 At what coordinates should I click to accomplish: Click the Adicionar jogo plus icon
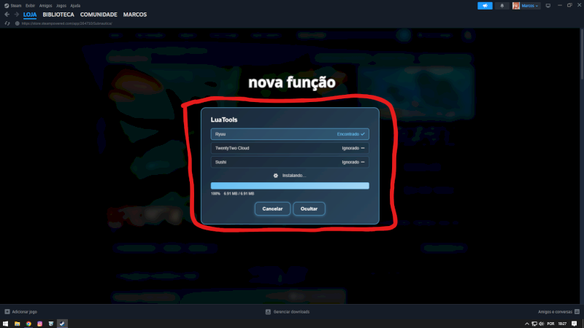(7, 312)
